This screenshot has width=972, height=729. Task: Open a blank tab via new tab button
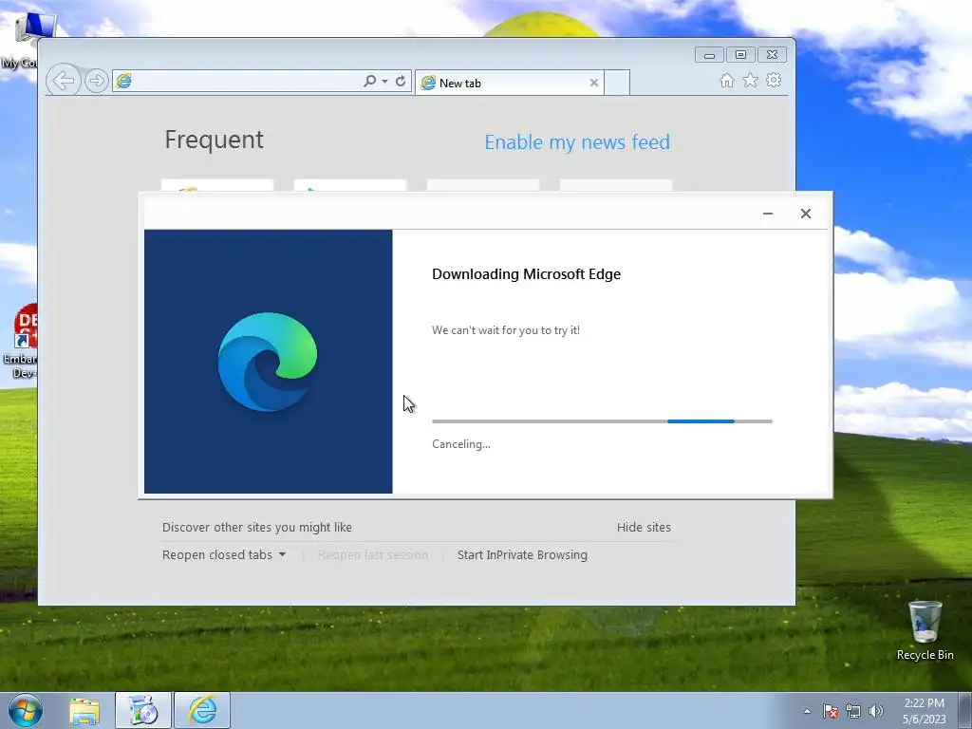point(617,83)
